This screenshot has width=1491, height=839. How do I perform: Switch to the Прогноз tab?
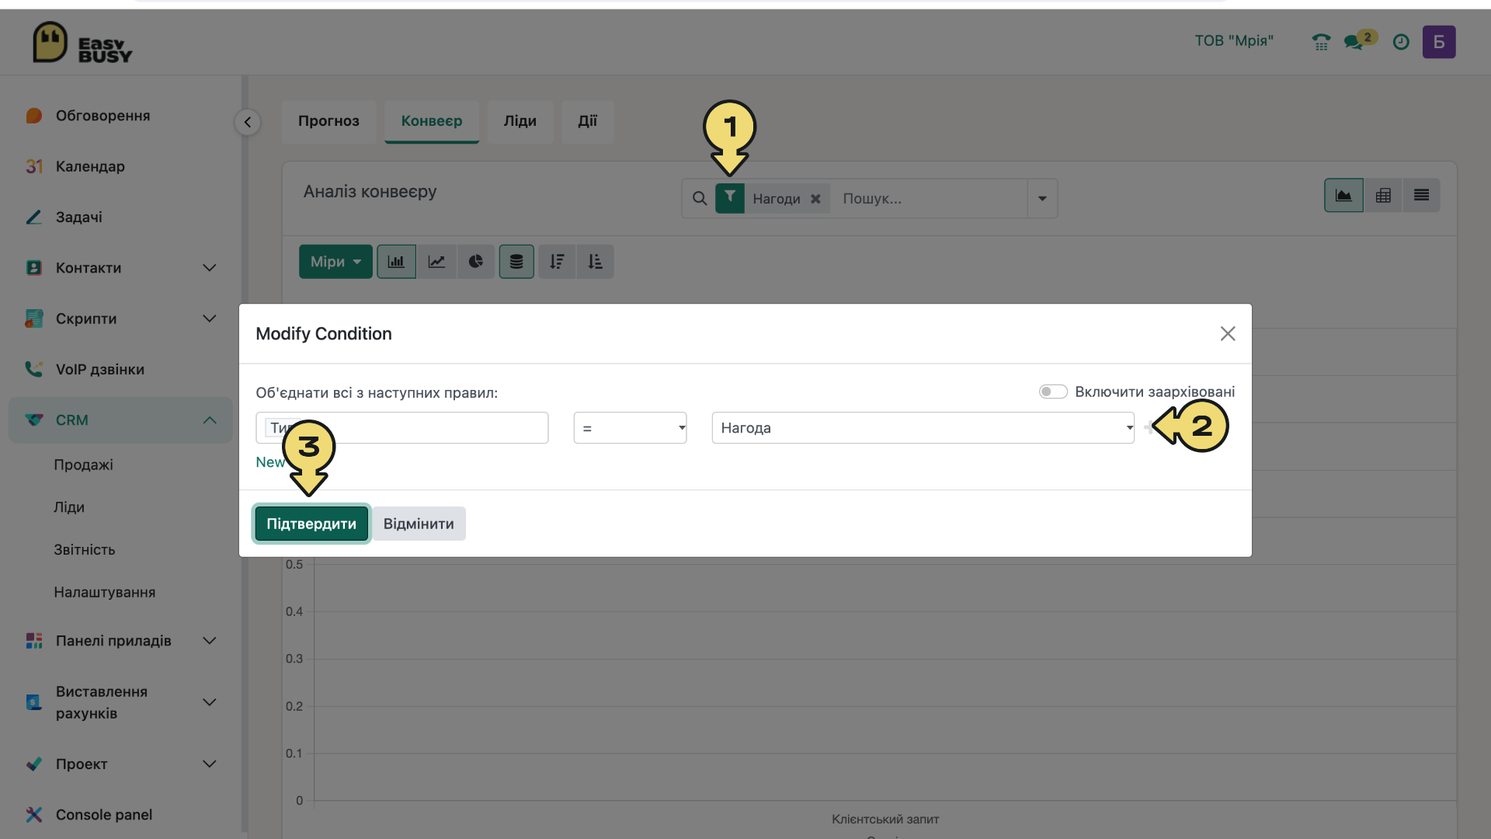pyautogui.click(x=328, y=121)
